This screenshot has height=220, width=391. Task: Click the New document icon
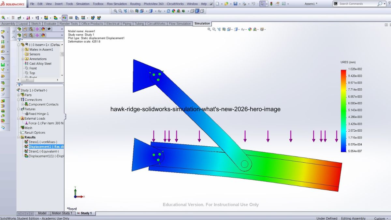(217, 4)
